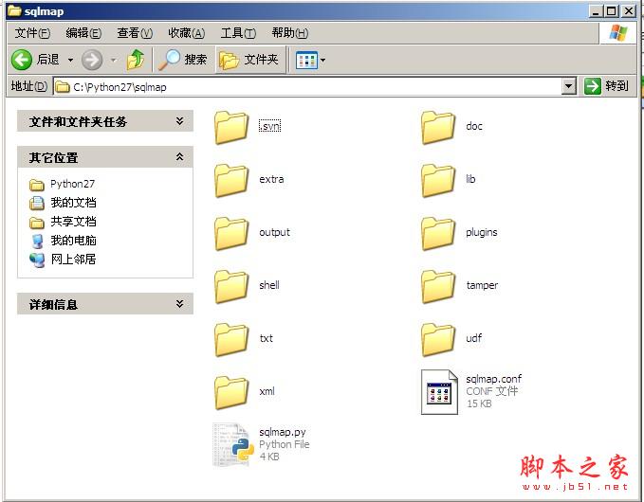
Task: Select the sqlmap.conf file icon
Action: 439,392
